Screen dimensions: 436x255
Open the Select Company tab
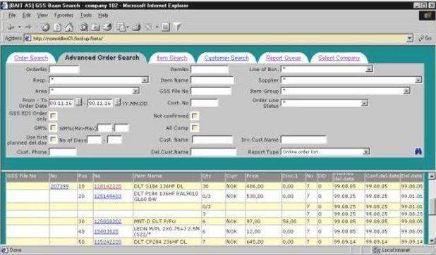[339, 58]
